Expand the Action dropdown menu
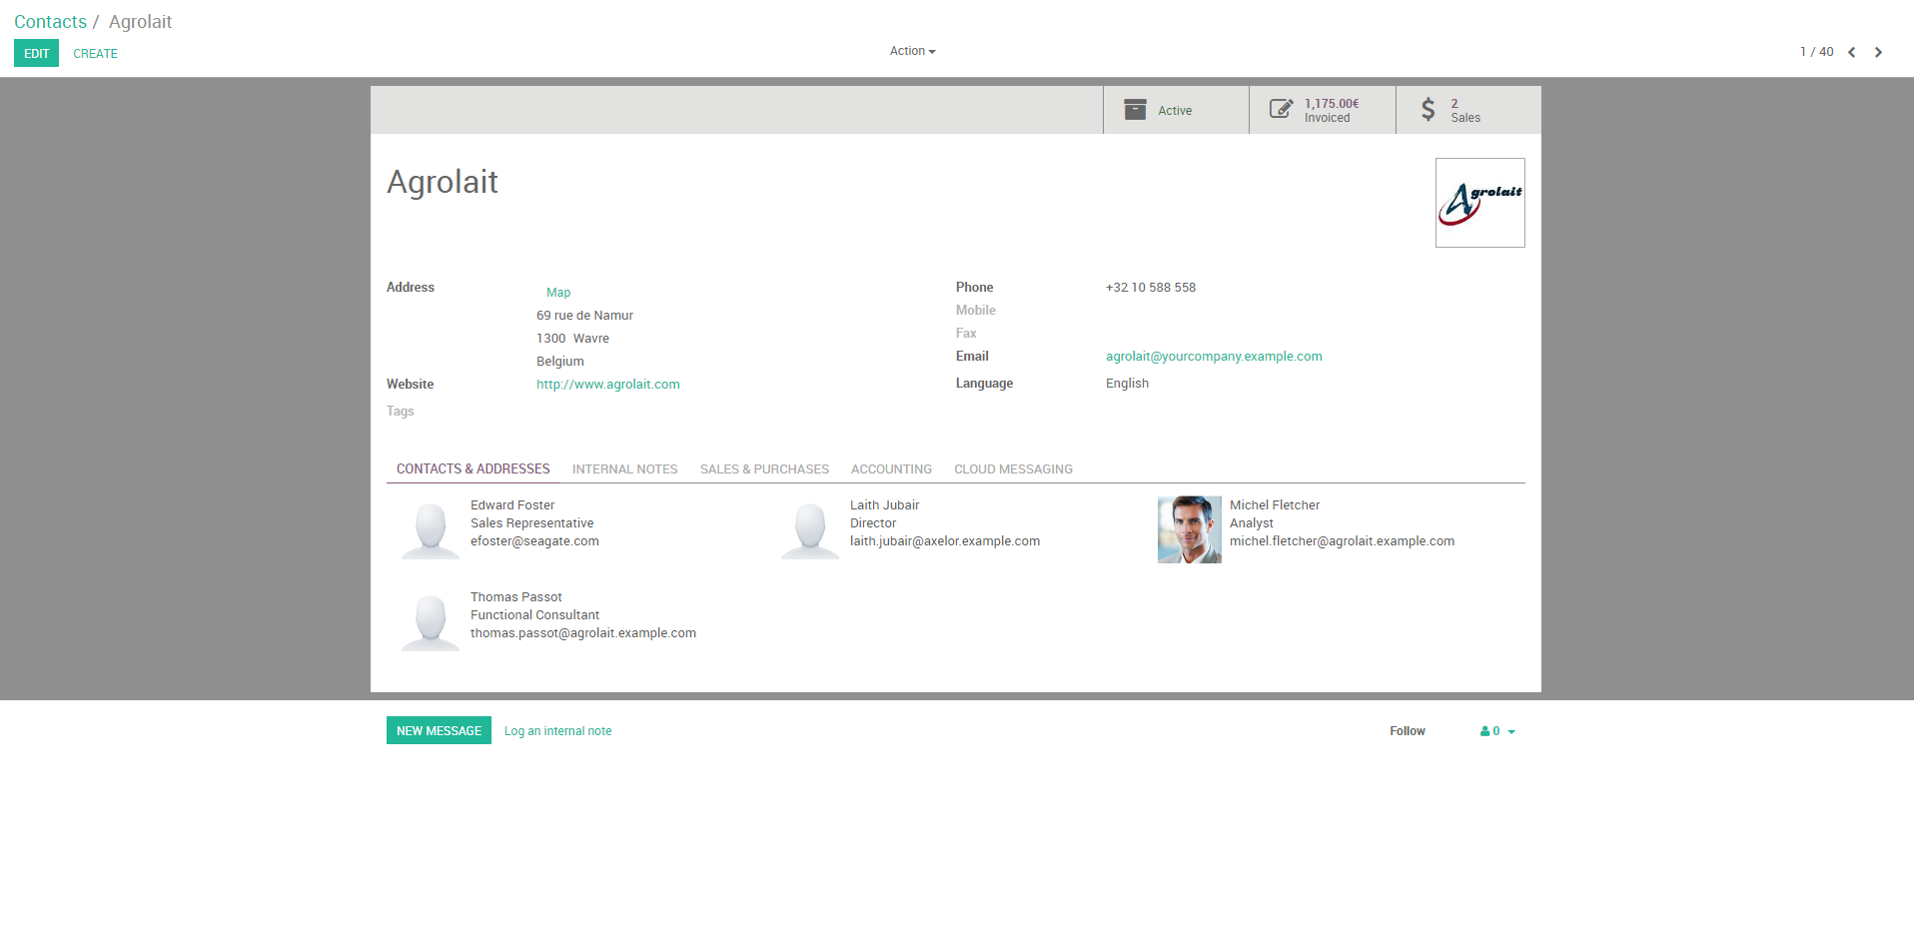This screenshot has width=1914, height=926. (x=912, y=51)
